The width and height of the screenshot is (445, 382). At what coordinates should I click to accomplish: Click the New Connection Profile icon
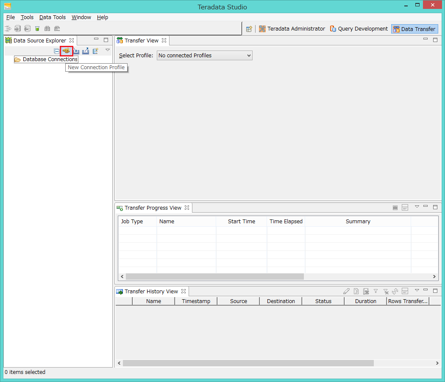pyautogui.click(x=67, y=51)
